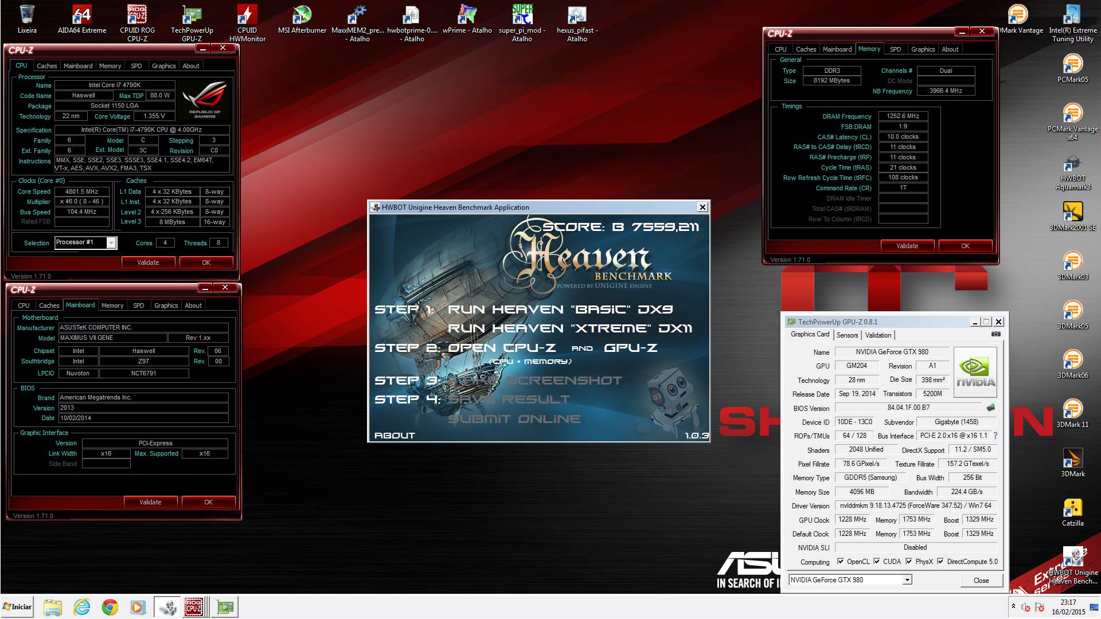Click GPU-Z BIOS save chip icon
The height and width of the screenshot is (619, 1101).
pyautogui.click(x=990, y=408)
